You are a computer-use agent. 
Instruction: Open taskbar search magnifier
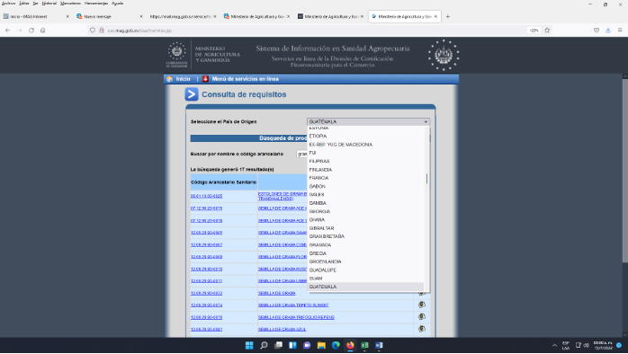point(264,345)
